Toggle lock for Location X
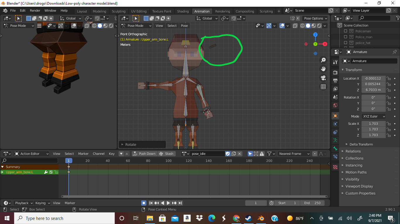Viewport: 400px width, 224px height. click(389, 78)
